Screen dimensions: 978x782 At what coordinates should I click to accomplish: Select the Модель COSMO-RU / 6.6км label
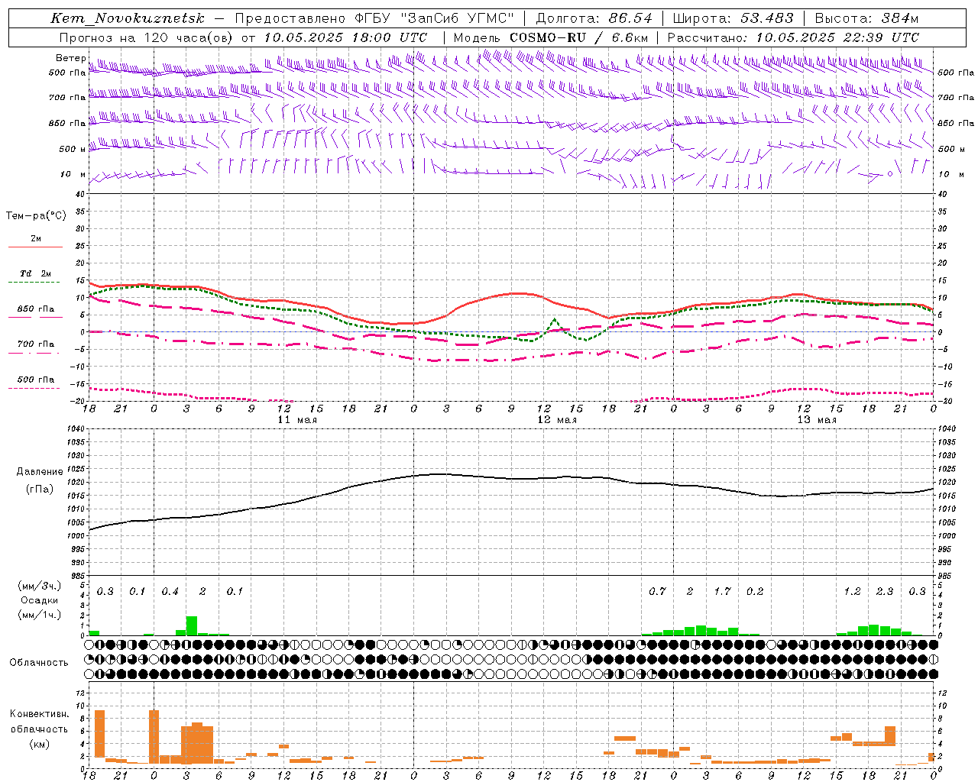coord(550,37)
